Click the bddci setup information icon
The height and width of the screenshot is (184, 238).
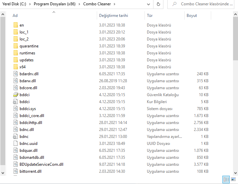tap(16, 102)
